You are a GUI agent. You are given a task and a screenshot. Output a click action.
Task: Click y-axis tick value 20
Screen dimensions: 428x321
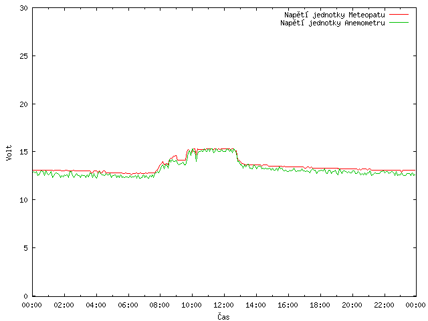click(x=24, y=104)
